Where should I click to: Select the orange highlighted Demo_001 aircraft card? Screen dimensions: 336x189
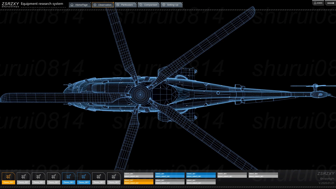coord(8,178)
